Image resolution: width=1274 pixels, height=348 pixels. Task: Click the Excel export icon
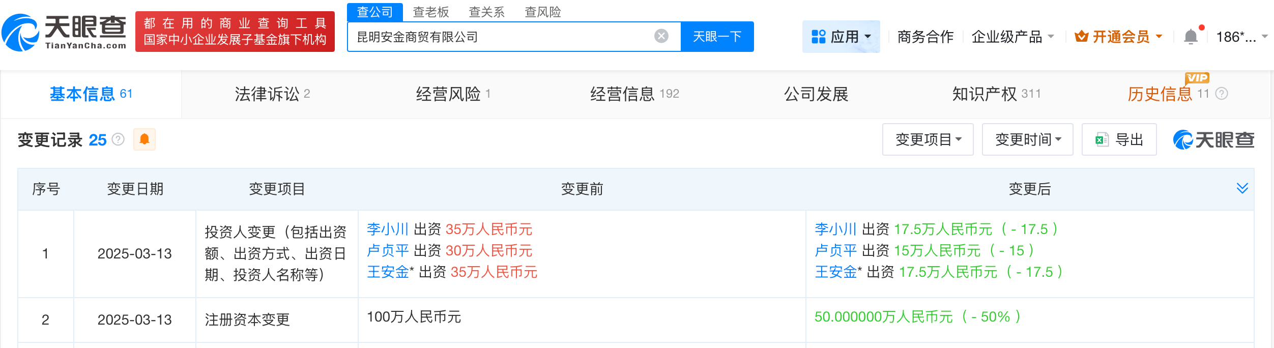click(x=1102, y=139)
